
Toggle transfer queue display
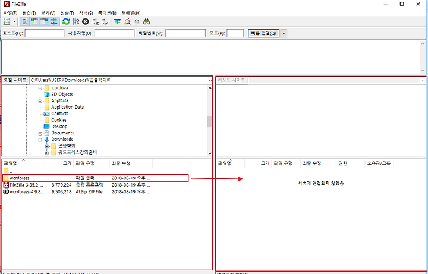coord(53,21)
